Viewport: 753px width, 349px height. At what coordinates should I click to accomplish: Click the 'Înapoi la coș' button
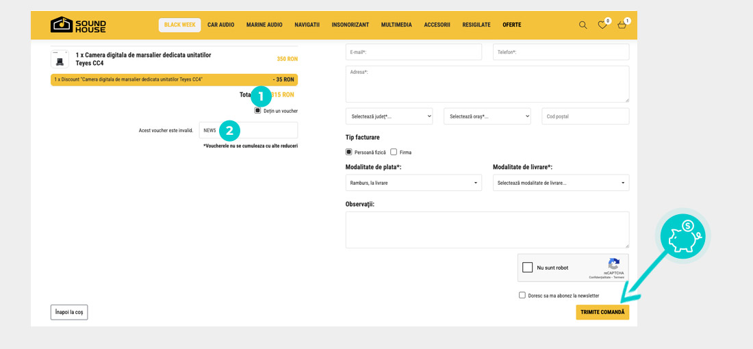coord(69,312)
